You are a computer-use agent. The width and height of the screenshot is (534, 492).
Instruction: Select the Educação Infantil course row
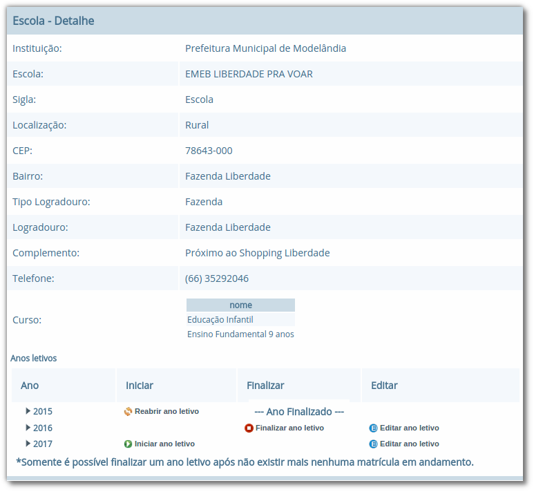click(220, 320)
